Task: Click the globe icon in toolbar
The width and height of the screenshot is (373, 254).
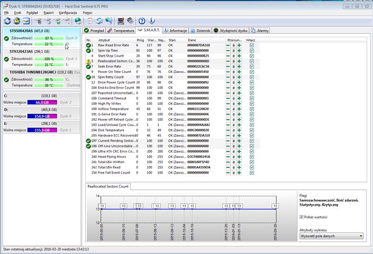Action: [78, 21]
